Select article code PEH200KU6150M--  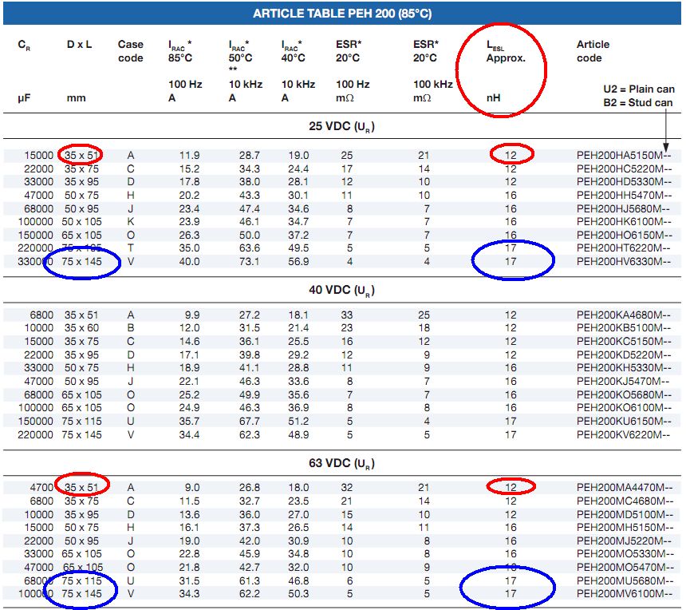click(x=624, y=422)
